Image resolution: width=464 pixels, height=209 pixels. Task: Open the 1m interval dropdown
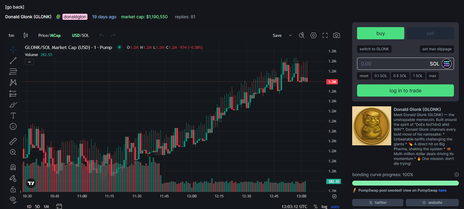pyautogui.click(x=11, y=35)
